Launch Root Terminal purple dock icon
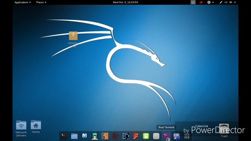The width and height of the screenshot is (251, 141). 166,136
